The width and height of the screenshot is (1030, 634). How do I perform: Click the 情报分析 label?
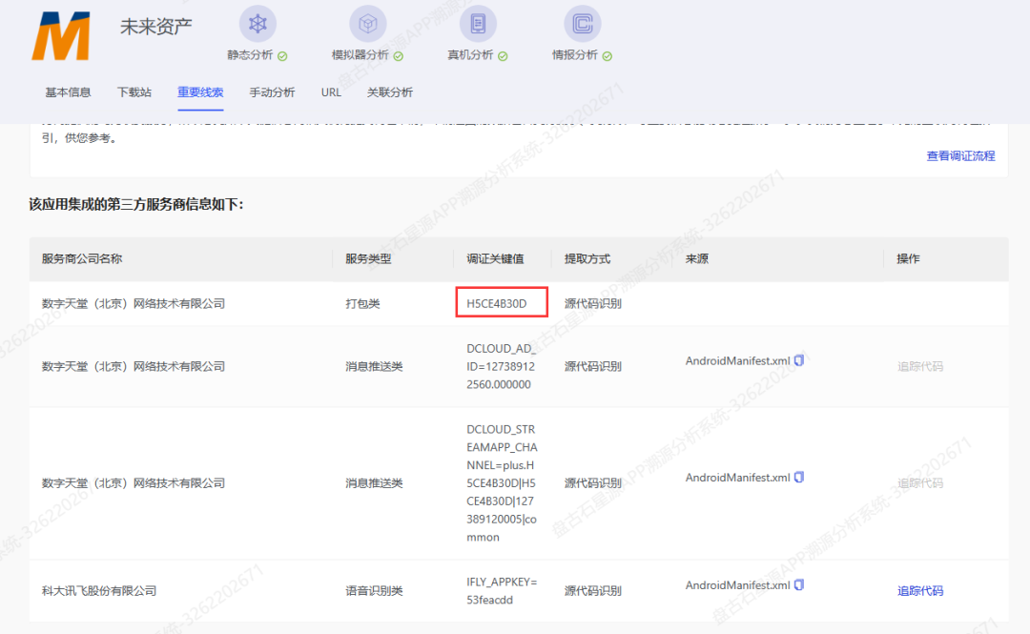[x=574, y=55]
